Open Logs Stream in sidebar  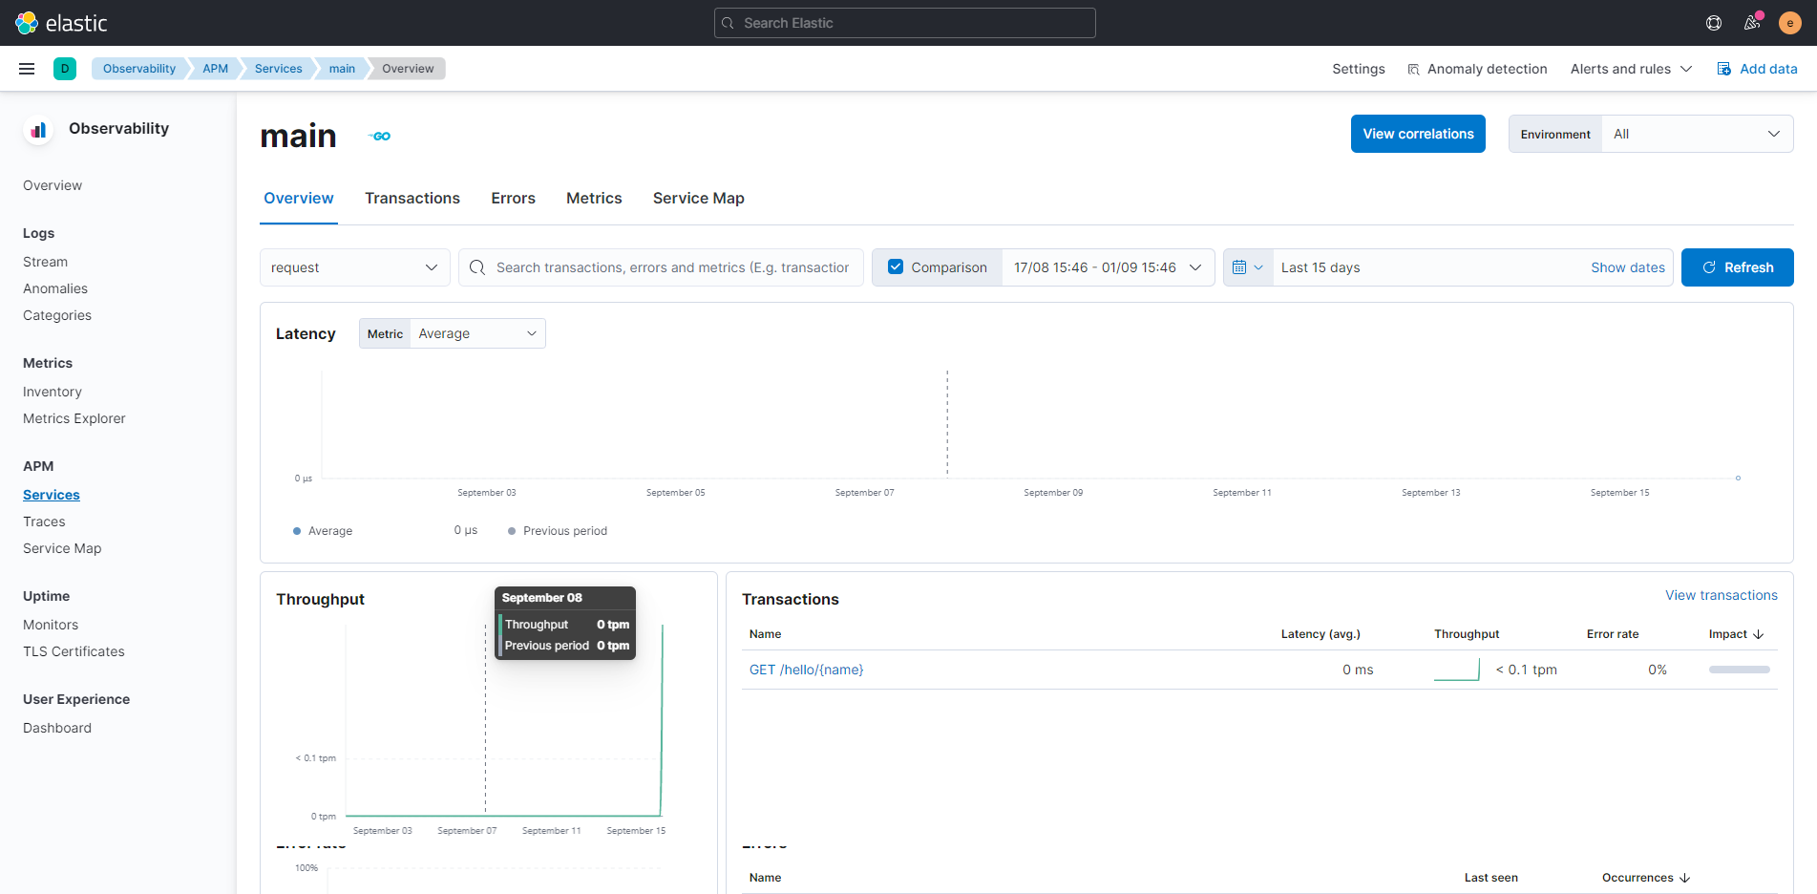[45, 262]
